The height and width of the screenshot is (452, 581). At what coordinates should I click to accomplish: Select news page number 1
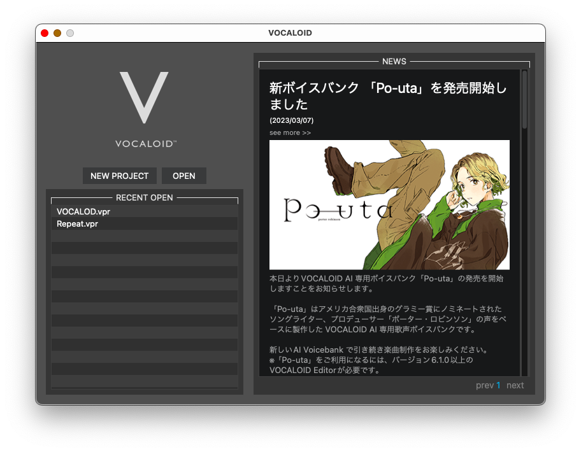coord(498,385)
